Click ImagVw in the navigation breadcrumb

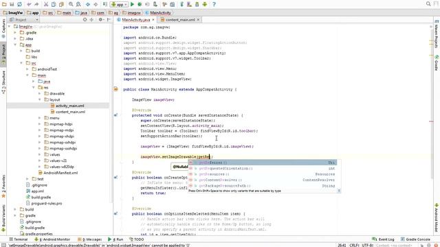coord(13,13)
